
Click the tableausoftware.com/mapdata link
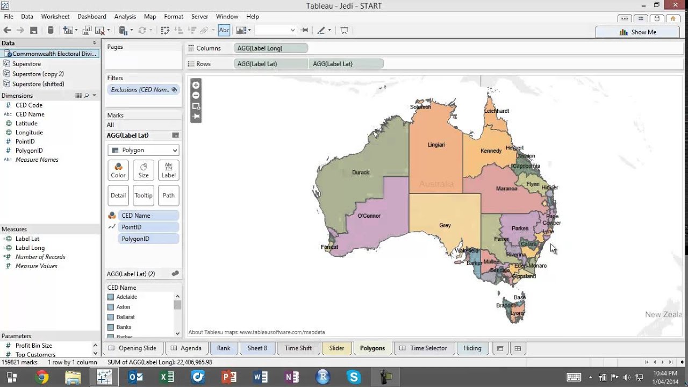point(282,332)
